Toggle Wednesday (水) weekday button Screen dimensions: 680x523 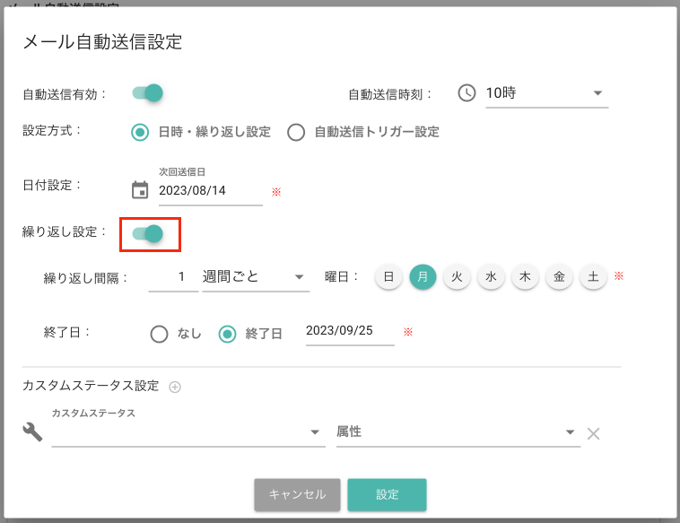pos(491,276)
